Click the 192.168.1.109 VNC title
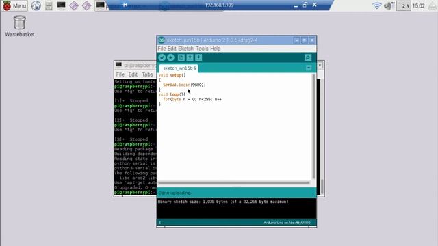 tap(219, 5)
